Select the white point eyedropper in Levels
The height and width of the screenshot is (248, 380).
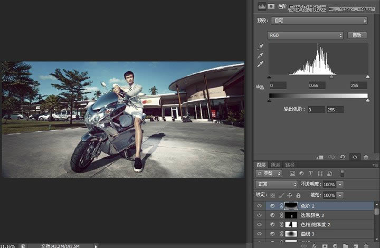259,64
